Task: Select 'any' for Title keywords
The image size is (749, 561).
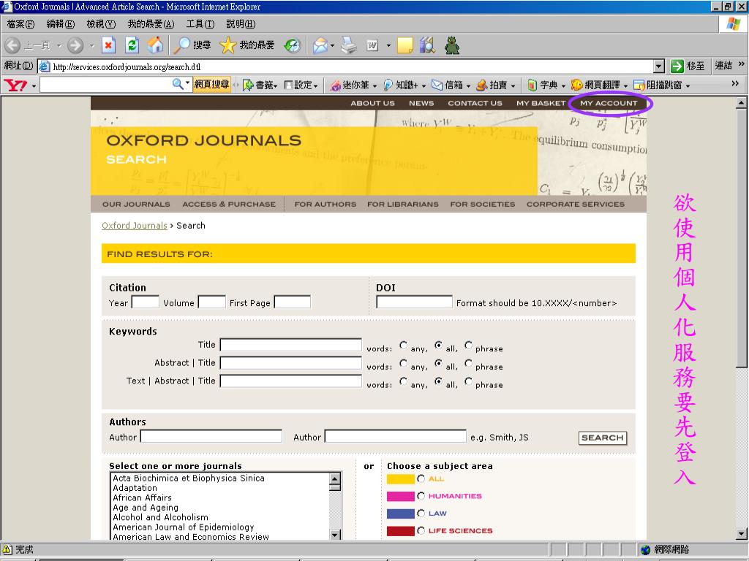Action: (404, 345)
